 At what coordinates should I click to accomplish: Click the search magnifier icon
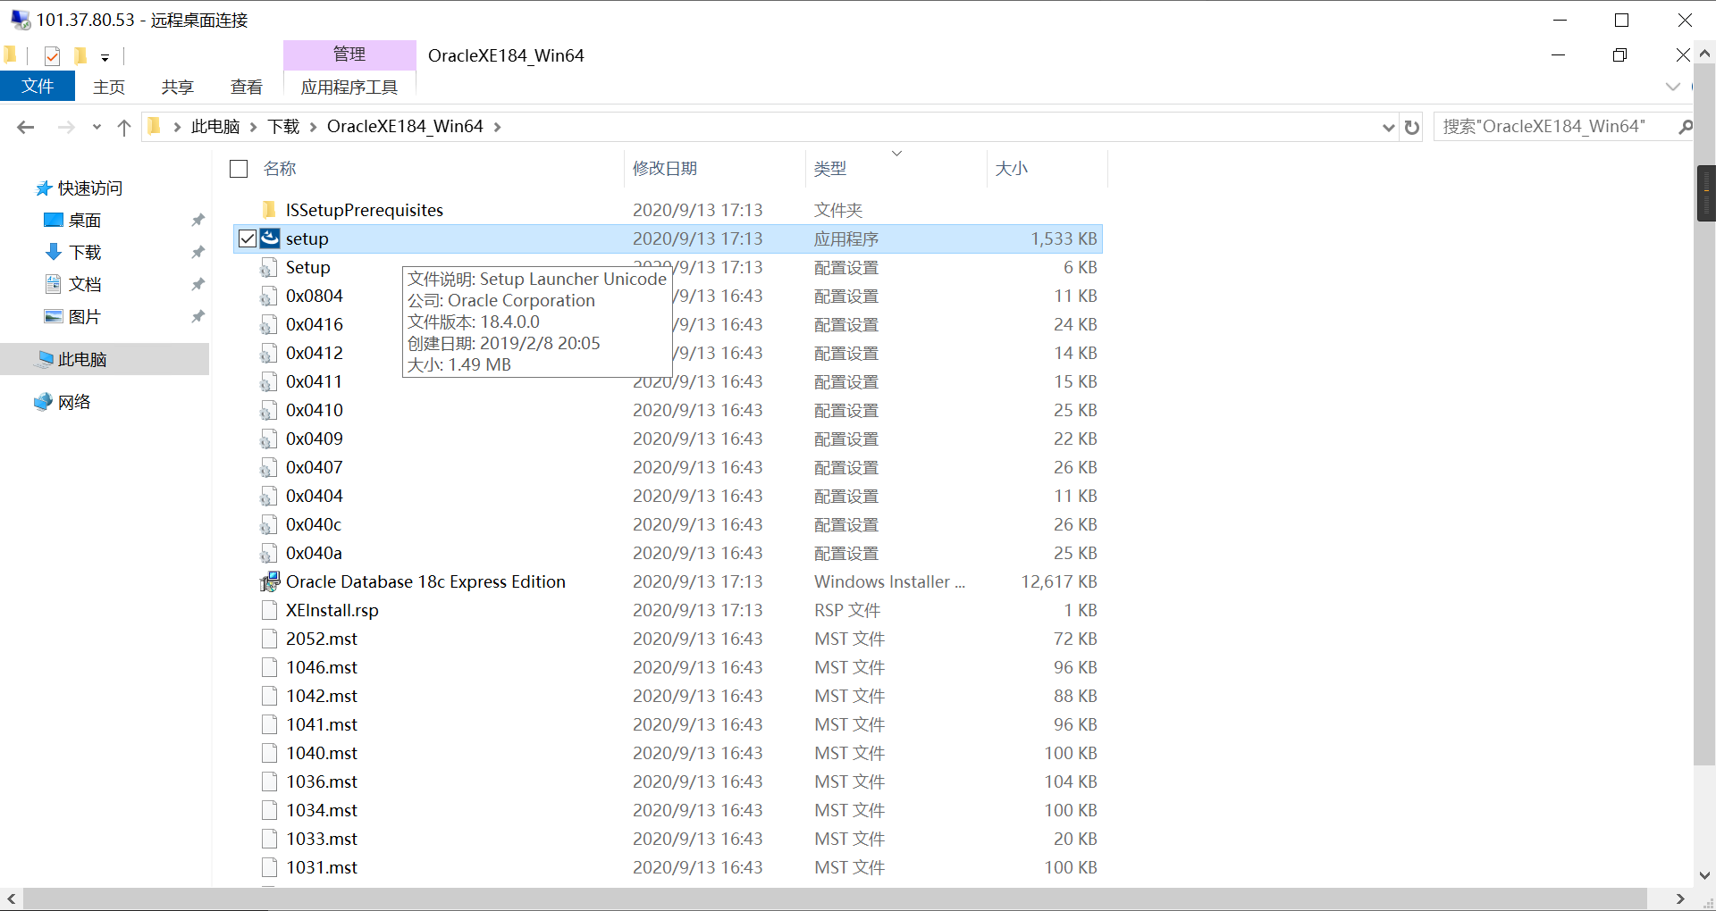1686,127
